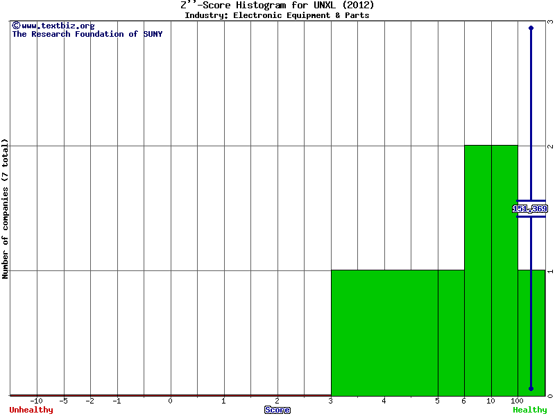Click the x-axis tick label -5
This screenshot has width=555, height=416.
click(63, 401)
